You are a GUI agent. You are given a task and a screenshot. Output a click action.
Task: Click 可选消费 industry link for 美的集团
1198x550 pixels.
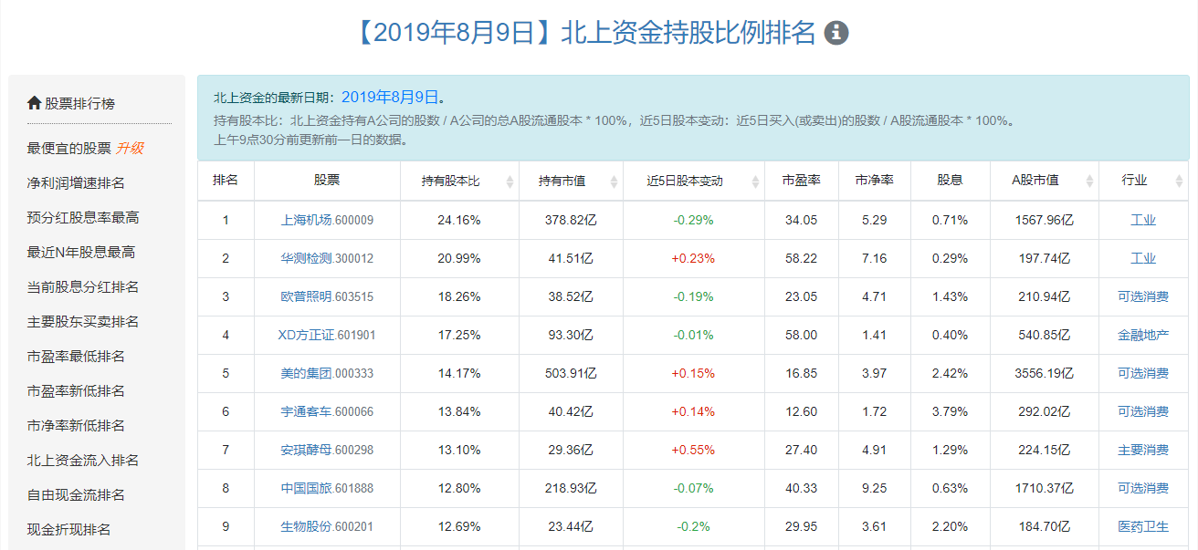pyautogui.click(x=1143, y=373)
